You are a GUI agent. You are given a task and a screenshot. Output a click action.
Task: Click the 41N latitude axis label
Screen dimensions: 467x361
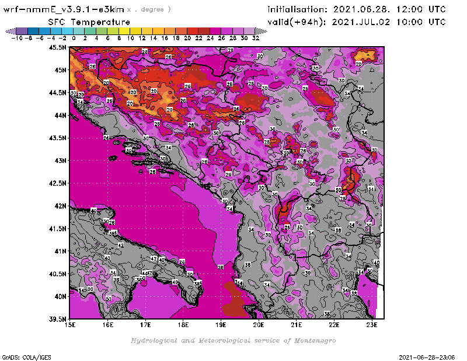(60, 251)
